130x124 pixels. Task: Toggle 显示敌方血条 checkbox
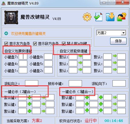(35, 44)
